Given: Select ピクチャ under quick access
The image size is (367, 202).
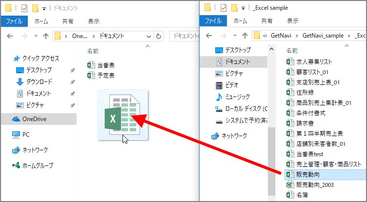Looking at the screenshot, I should click(x=35, y=105).
